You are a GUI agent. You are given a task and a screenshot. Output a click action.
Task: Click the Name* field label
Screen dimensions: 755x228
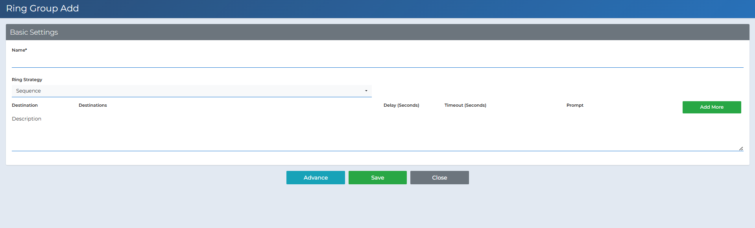[x=19, y=50]
